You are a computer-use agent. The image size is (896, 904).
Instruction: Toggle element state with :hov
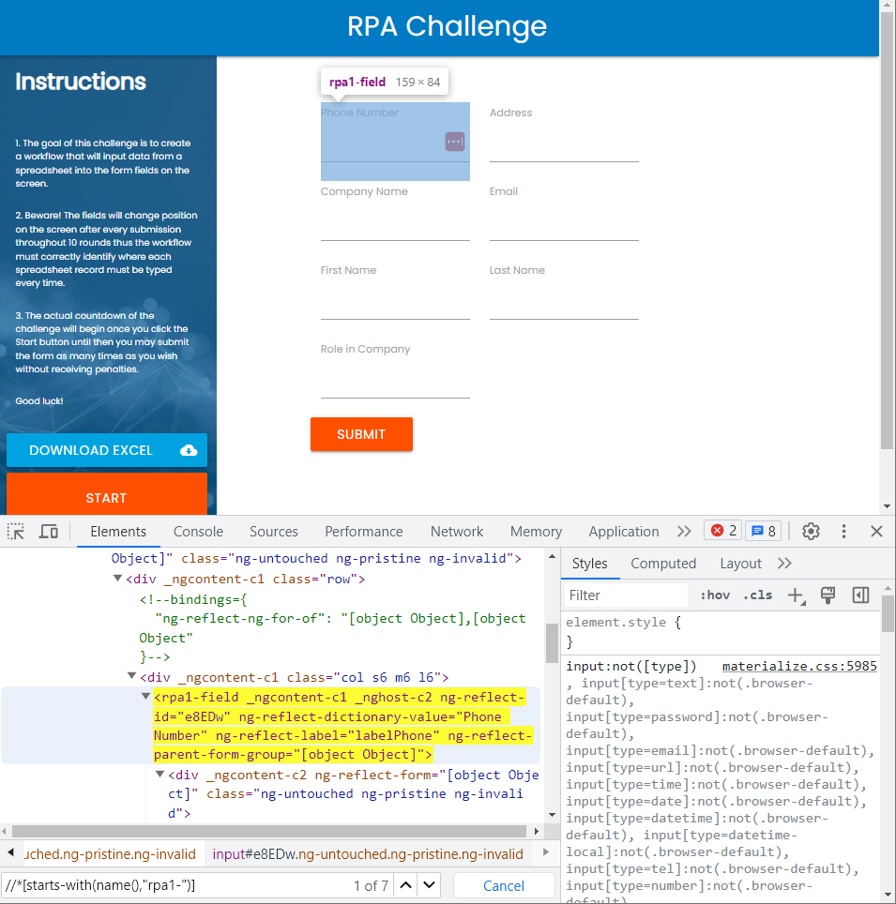(x=714, y=595)
